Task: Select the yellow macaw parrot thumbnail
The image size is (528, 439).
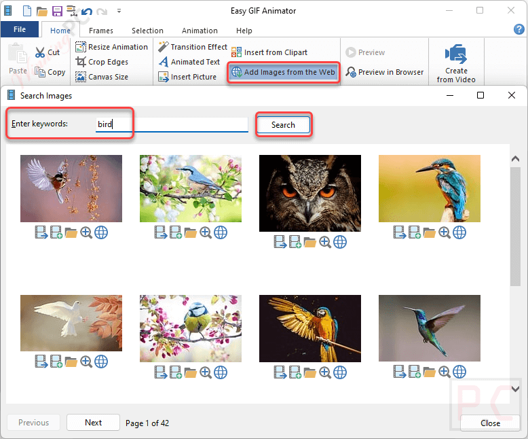Action: pyautogui.click(x=309, y=328)
